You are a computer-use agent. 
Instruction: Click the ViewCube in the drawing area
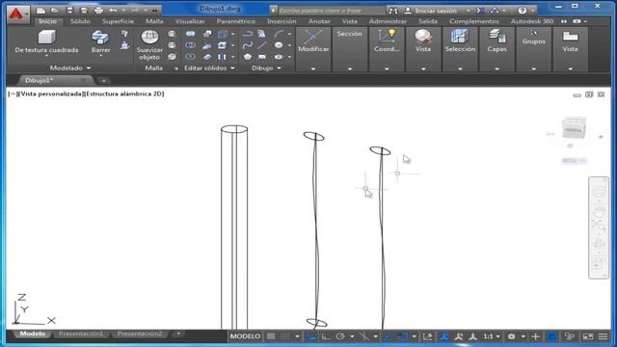[575, 127]
